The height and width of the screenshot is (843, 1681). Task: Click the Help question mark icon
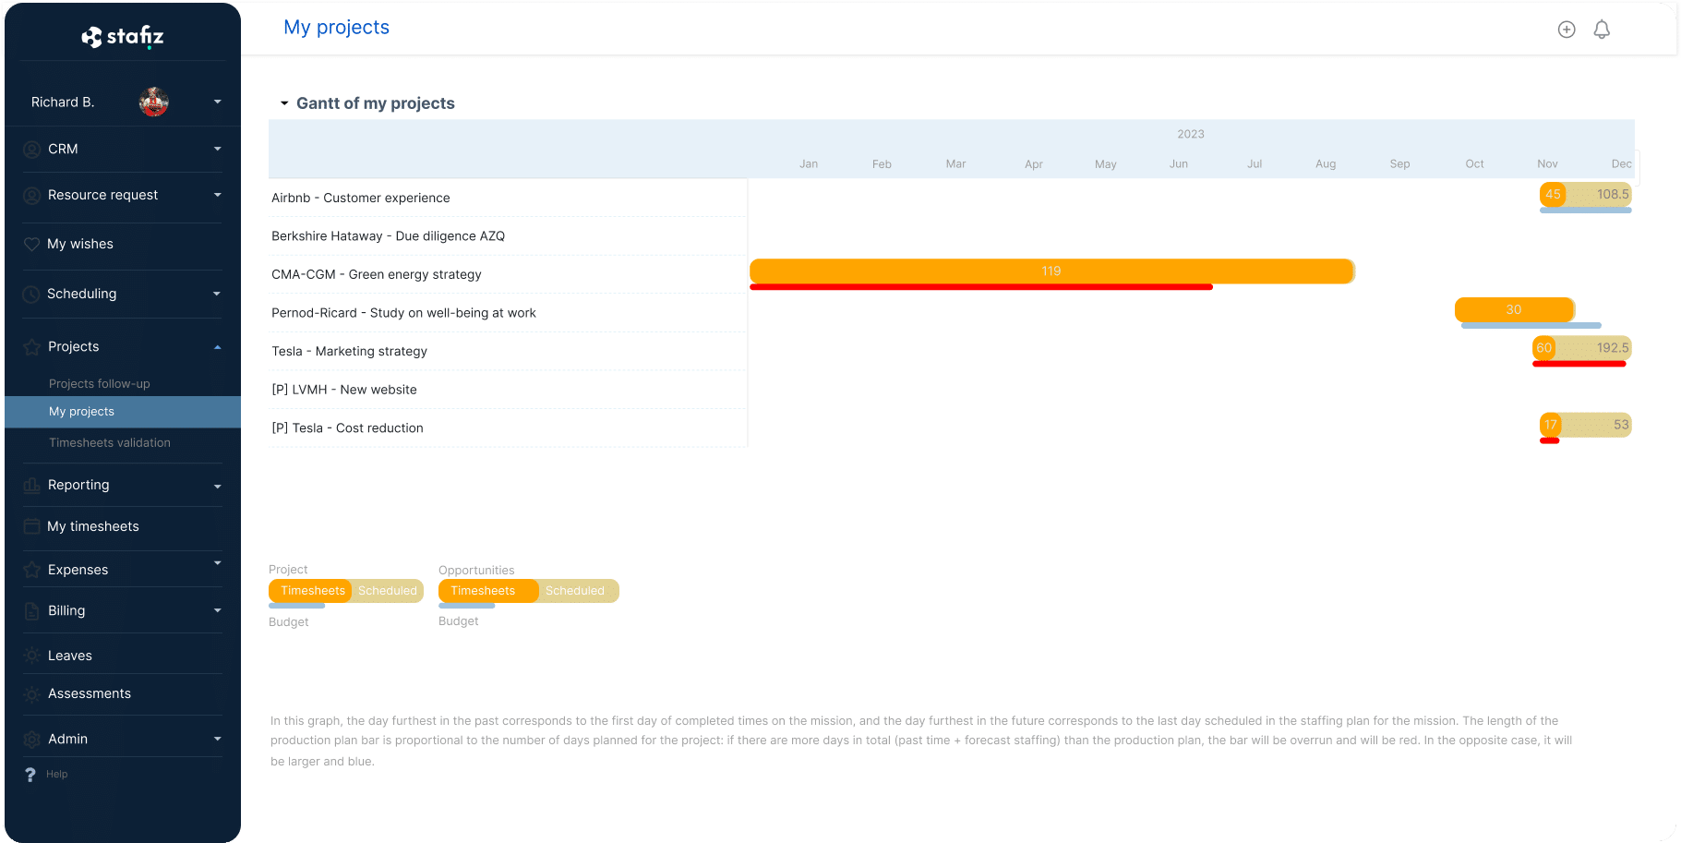pyautogui.click(x=30, y=775)
